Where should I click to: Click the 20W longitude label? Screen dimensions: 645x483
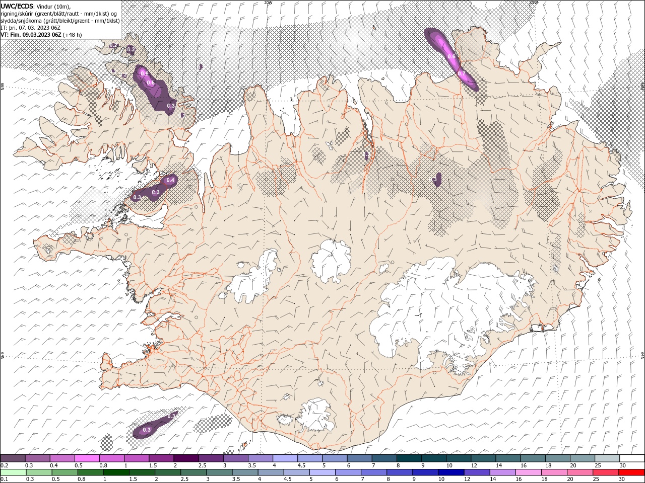(x=268, y=3)
